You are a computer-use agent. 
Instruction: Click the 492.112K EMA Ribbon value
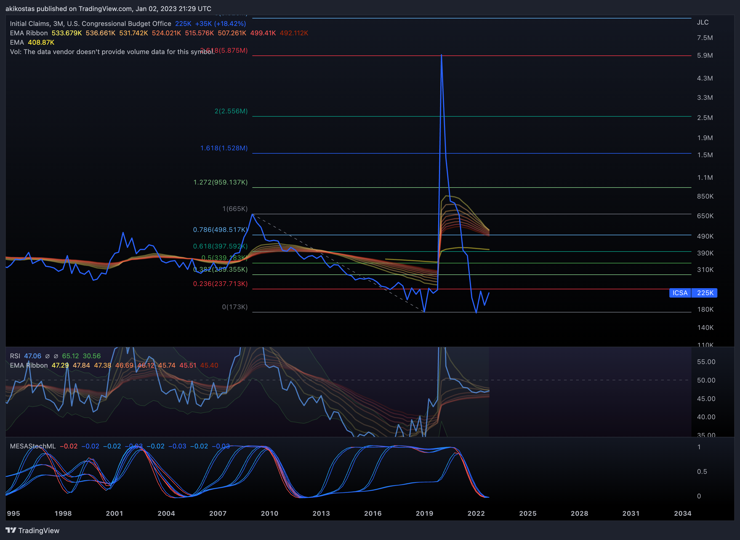click(294, 33)
